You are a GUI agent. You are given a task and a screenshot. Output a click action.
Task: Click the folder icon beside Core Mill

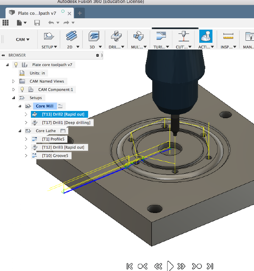click(60, 106)
